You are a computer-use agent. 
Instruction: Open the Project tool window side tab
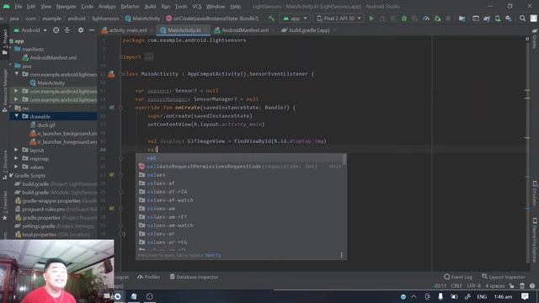coord(5,42)
